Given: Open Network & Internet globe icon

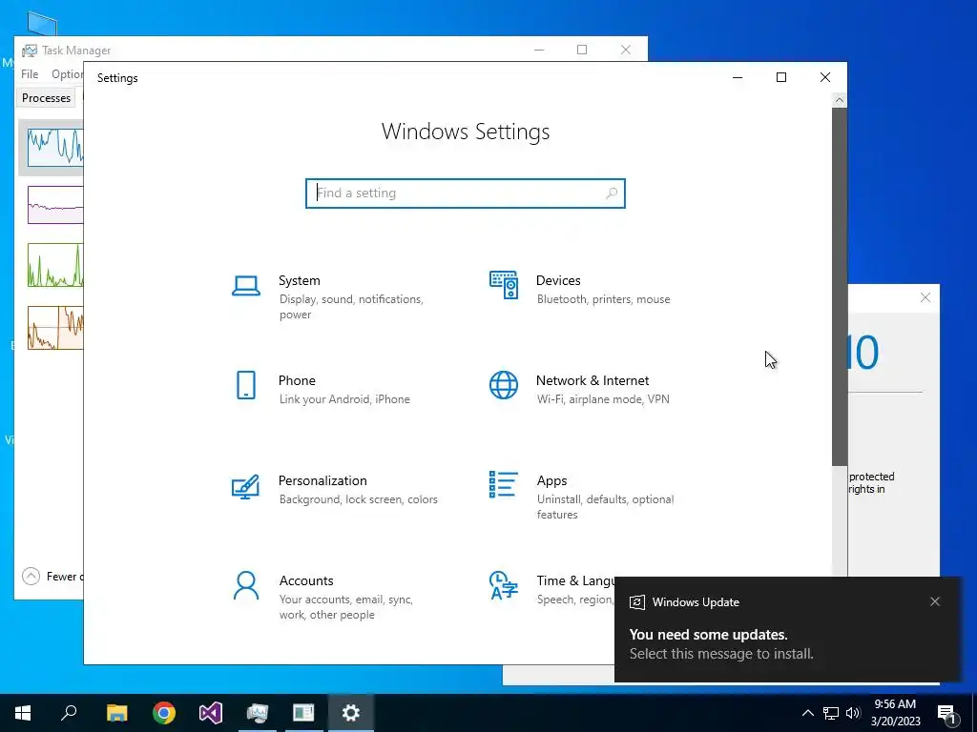Looking at the screenshot, I should [x=504, y=385].
